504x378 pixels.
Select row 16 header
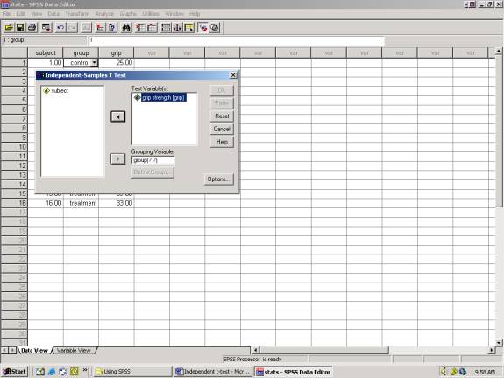click(14, 203)
